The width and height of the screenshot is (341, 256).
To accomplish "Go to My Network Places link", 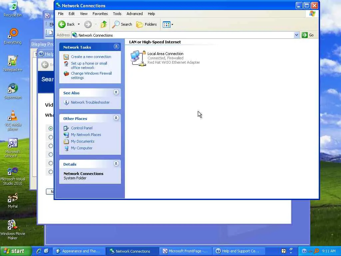I will [x=86, y=135].
